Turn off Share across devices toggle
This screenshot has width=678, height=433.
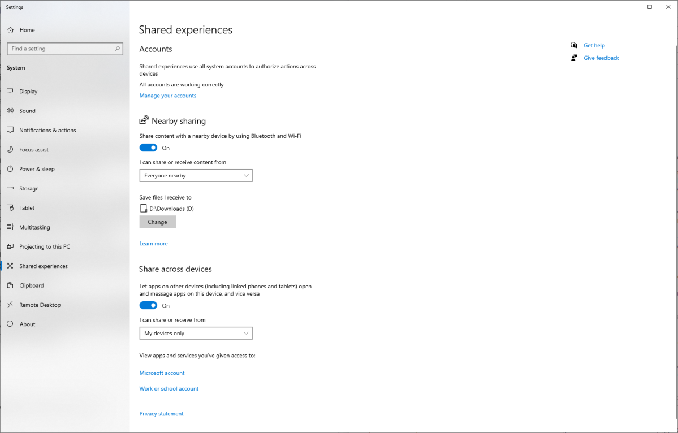pyautogui.click(x=148, y=305)
